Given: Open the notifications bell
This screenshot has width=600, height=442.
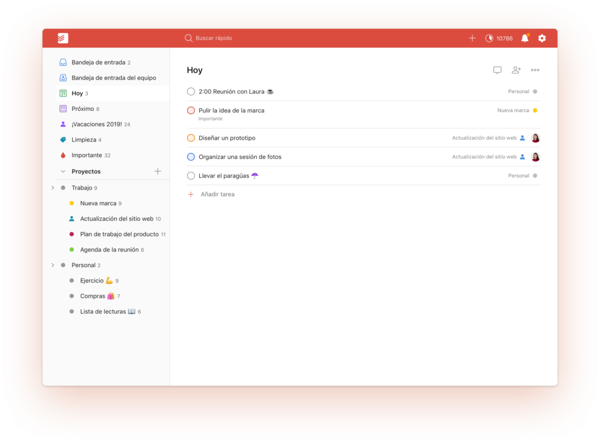Looking at the screenshot, I should click(x=525, y=38).
